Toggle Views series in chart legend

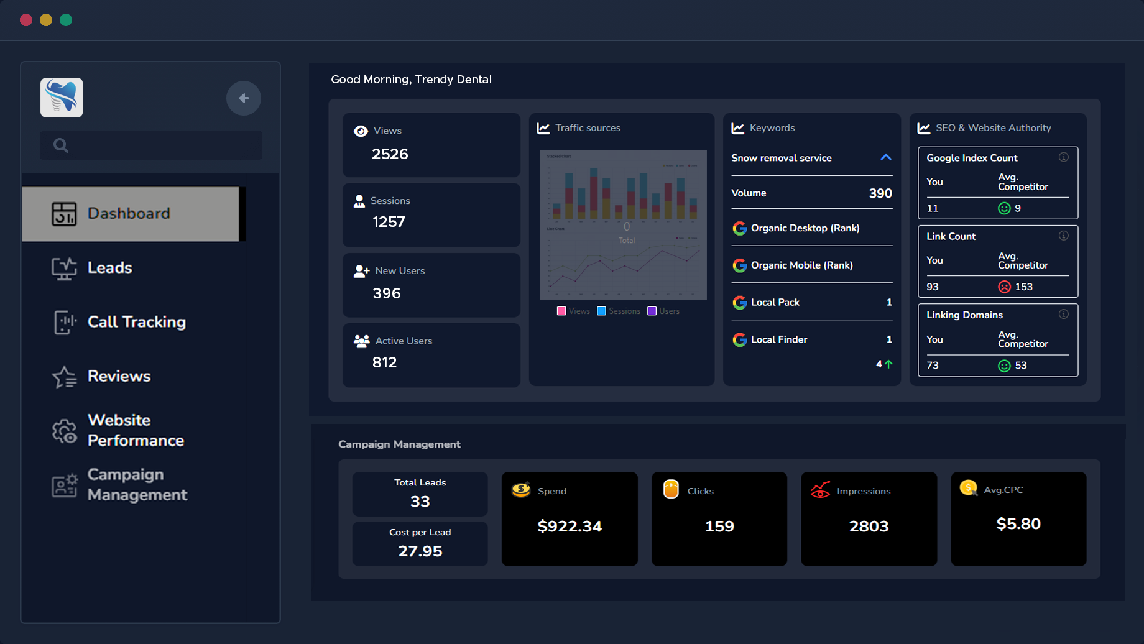[x=573, y=311]
